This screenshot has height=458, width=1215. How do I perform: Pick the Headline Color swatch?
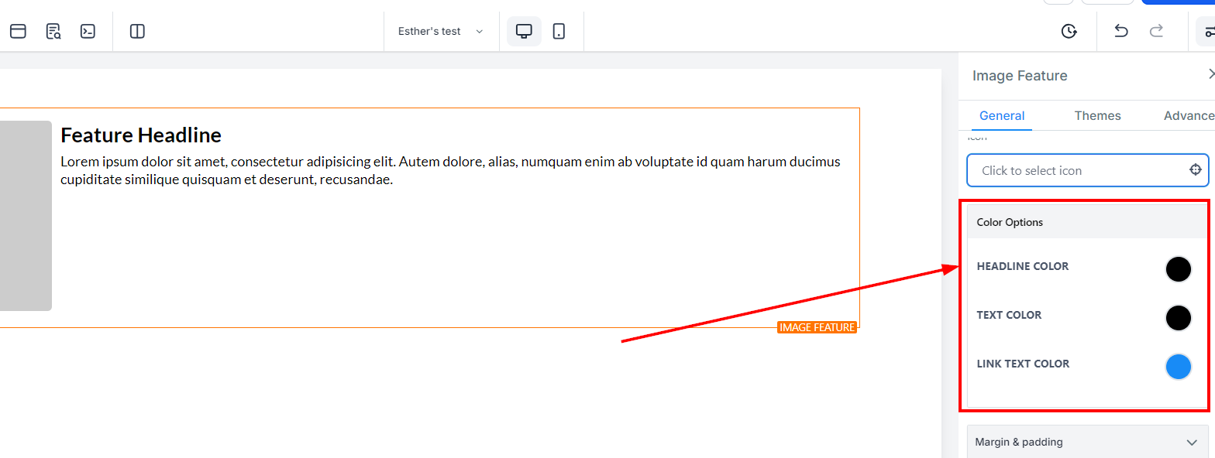tap(1178, 269)
